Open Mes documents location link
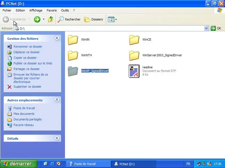 point(24,114)
